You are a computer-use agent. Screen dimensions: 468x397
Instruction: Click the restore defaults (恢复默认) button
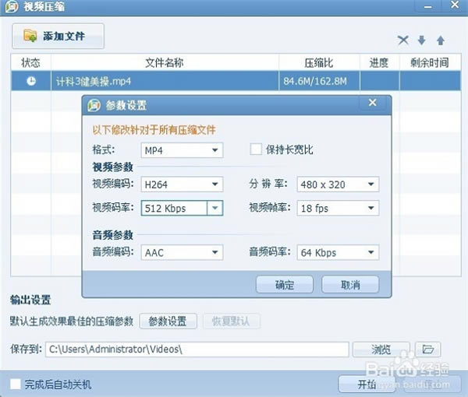pyautogui.click(x=232, y=321)
